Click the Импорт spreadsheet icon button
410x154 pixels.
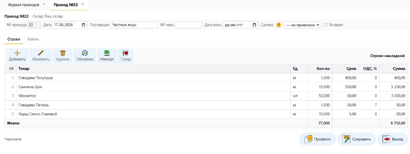pyautogui.click(x=107, y=56)
